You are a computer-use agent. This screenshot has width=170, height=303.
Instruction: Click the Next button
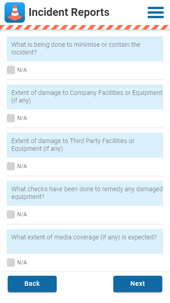(138, 283)
